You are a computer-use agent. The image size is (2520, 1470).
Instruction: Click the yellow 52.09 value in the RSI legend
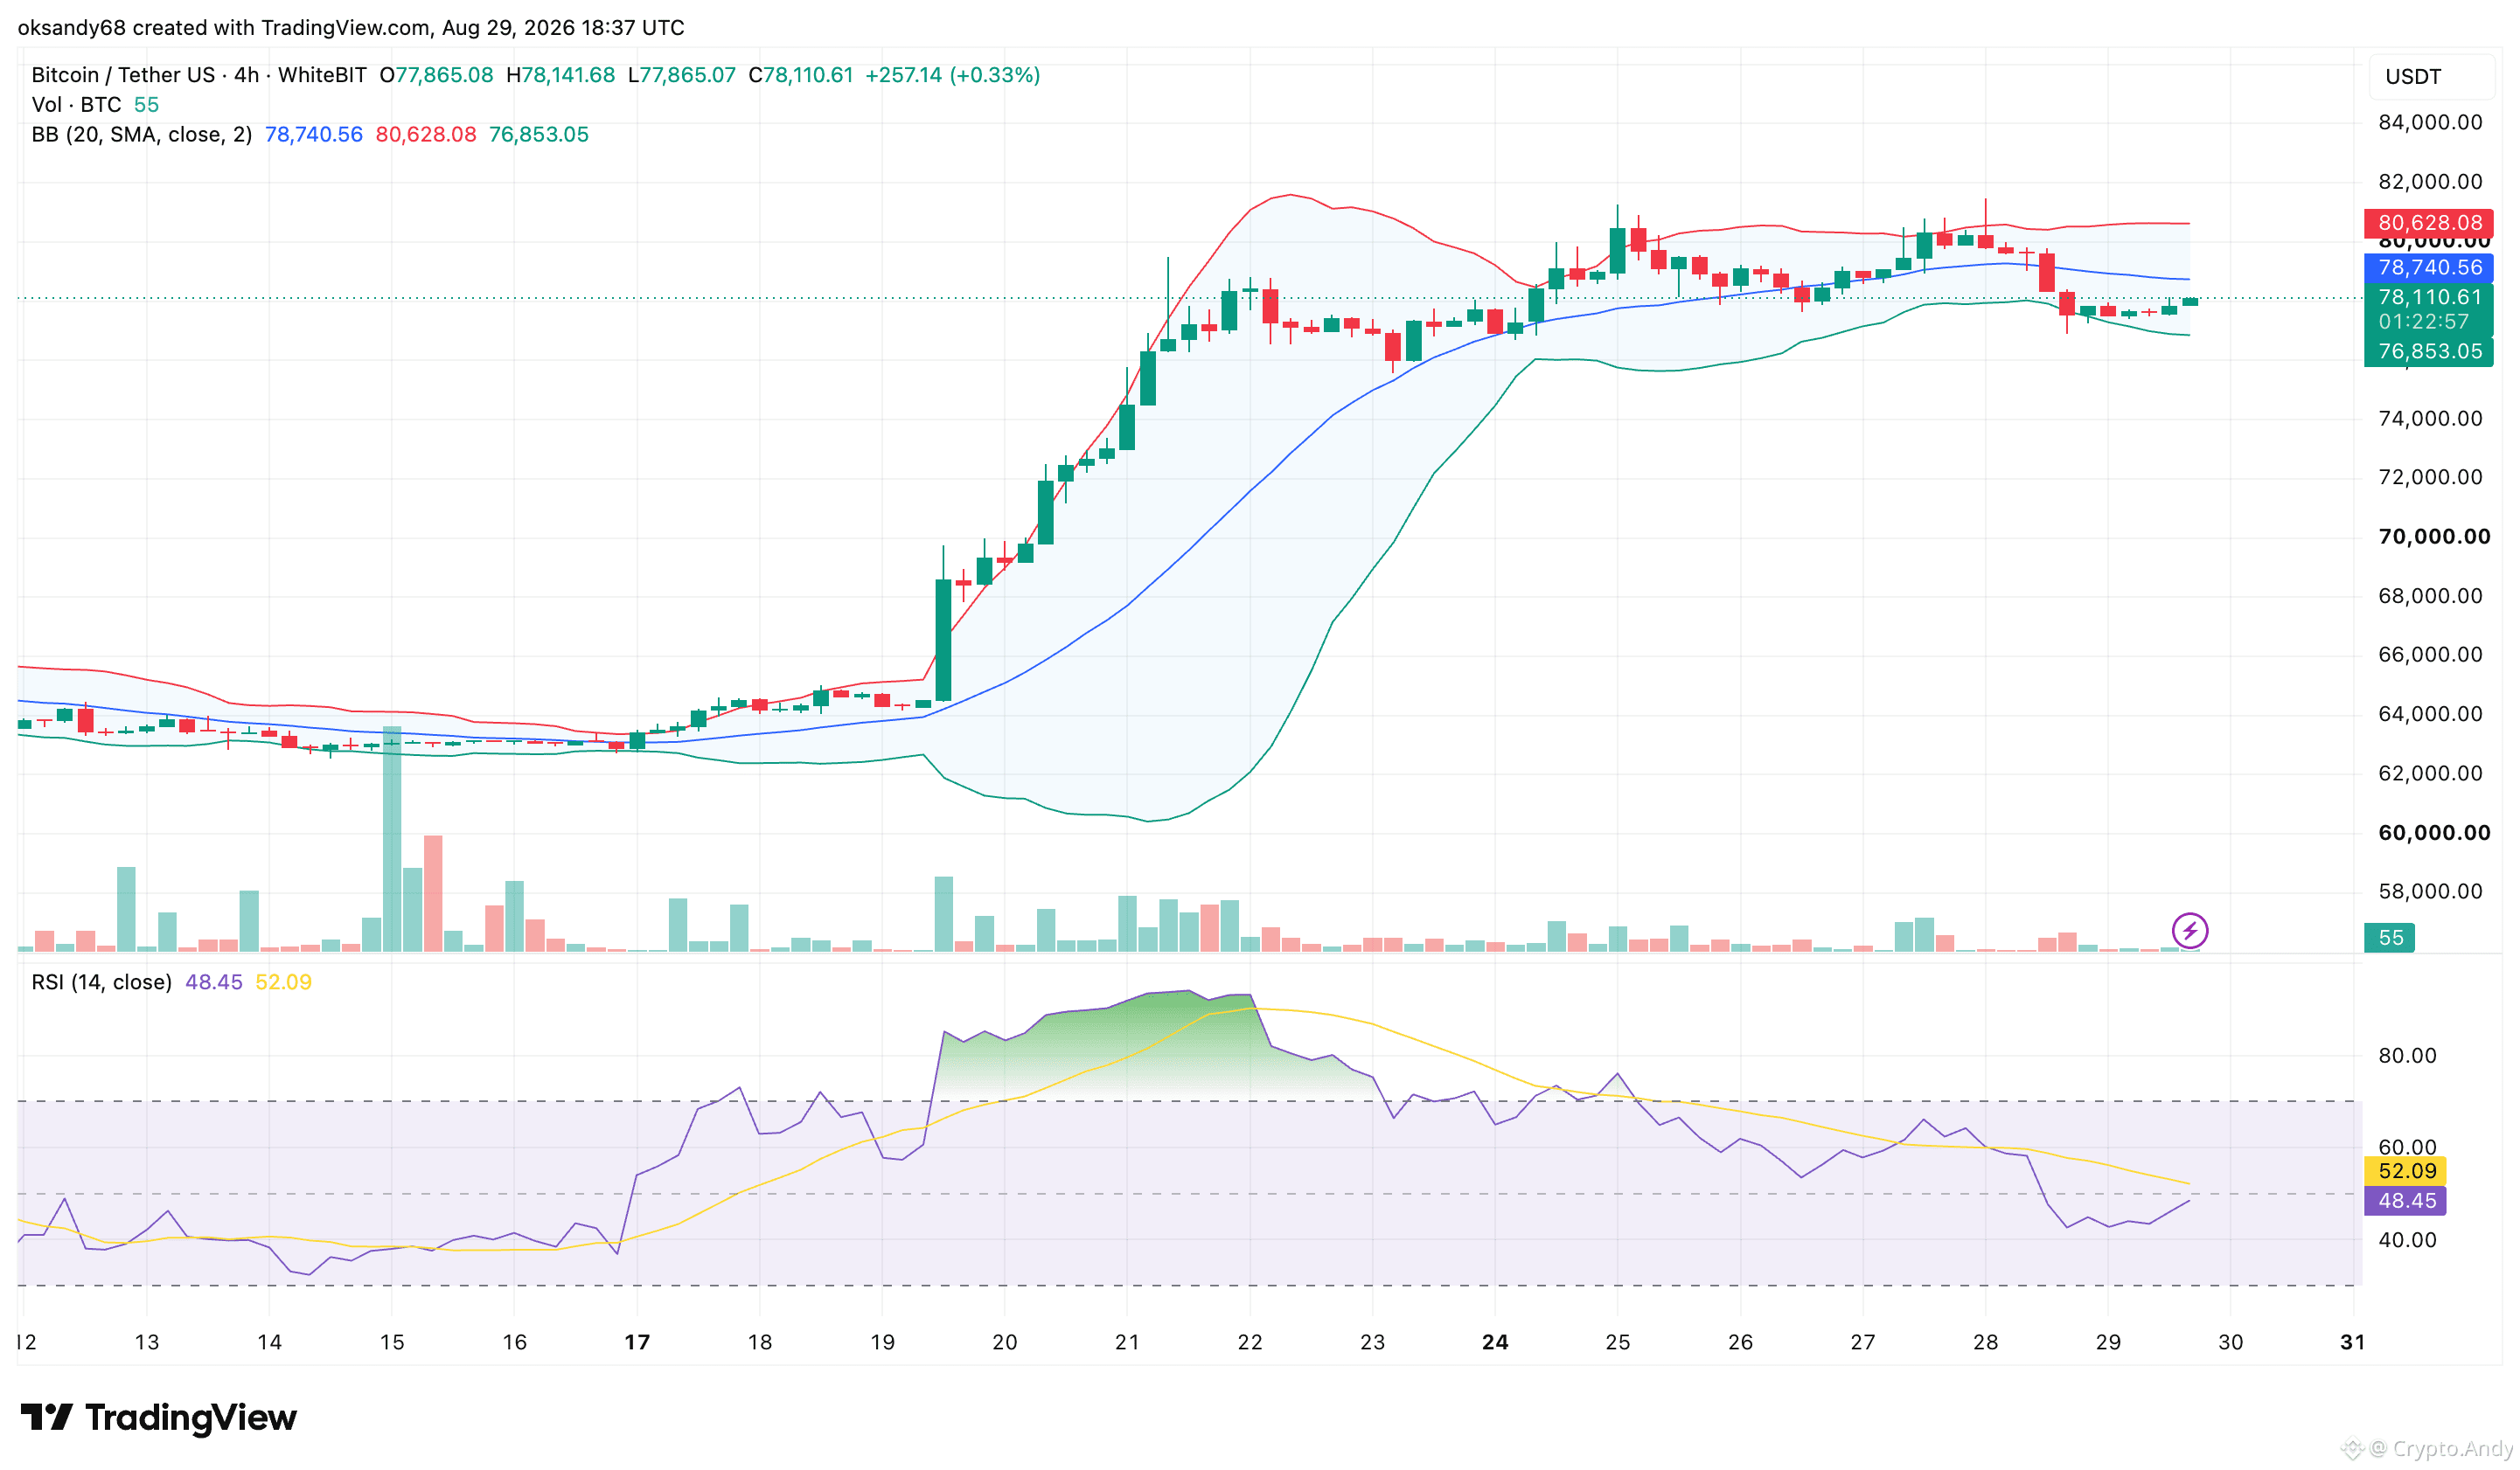pyautogui.click(x=283, y=982)
